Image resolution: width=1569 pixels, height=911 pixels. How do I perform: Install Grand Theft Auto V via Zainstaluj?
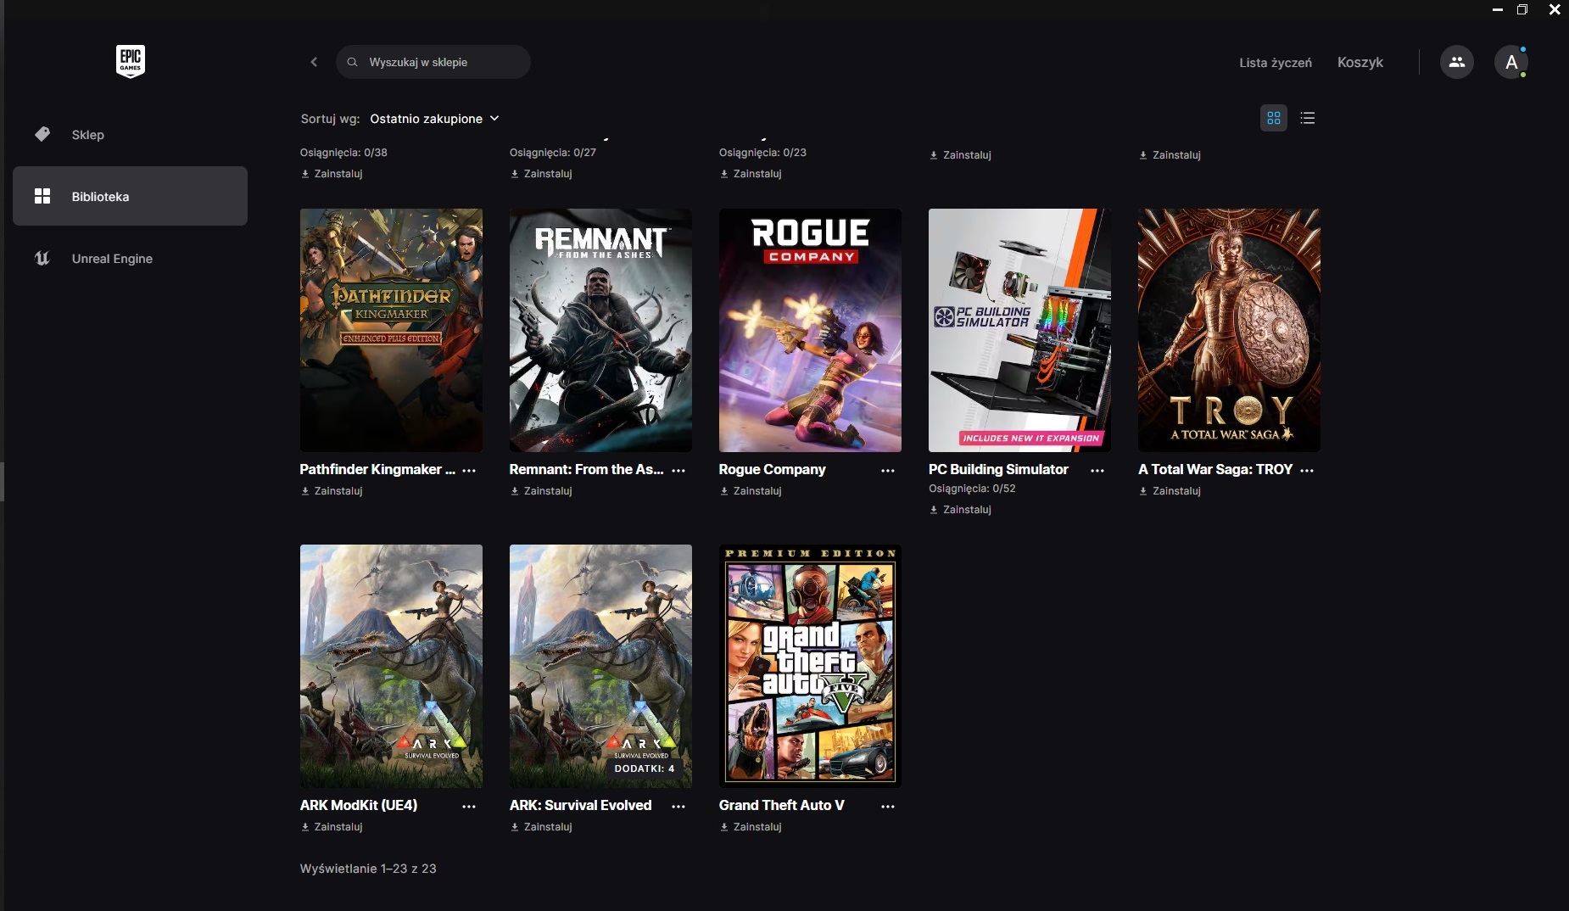point(751,827)
